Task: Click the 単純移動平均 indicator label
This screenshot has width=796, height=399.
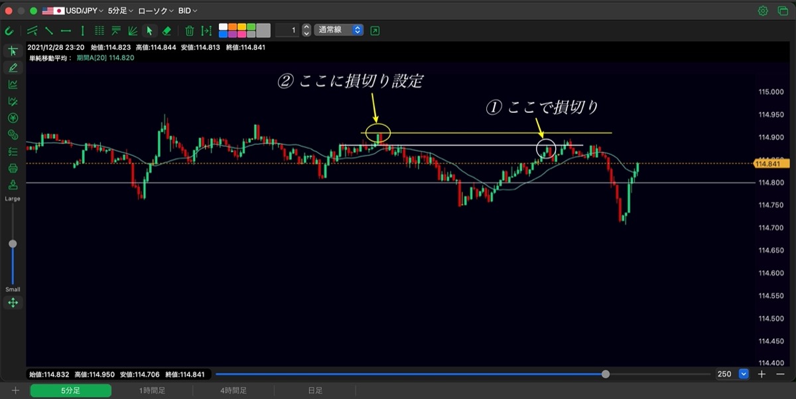Action: pyautogui.click(x=50, y=58)
